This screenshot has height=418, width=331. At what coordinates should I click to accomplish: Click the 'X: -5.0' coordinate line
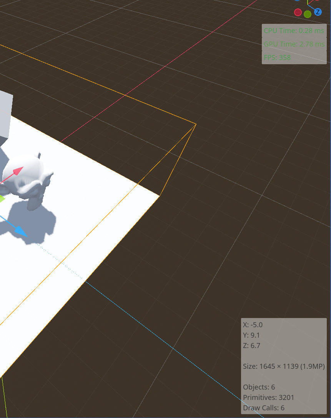(253, 325)
